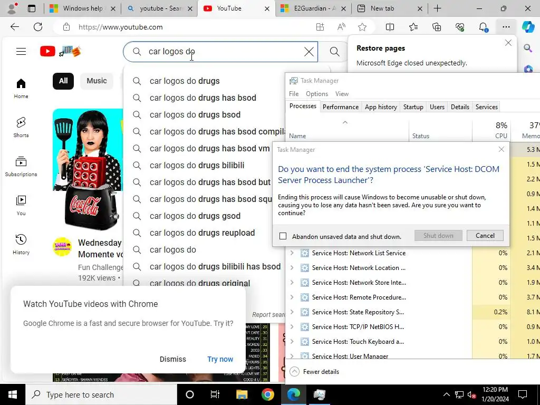Switch to the Performance tab
Viewport: 540px width, 405px height.
coord(341,107)
